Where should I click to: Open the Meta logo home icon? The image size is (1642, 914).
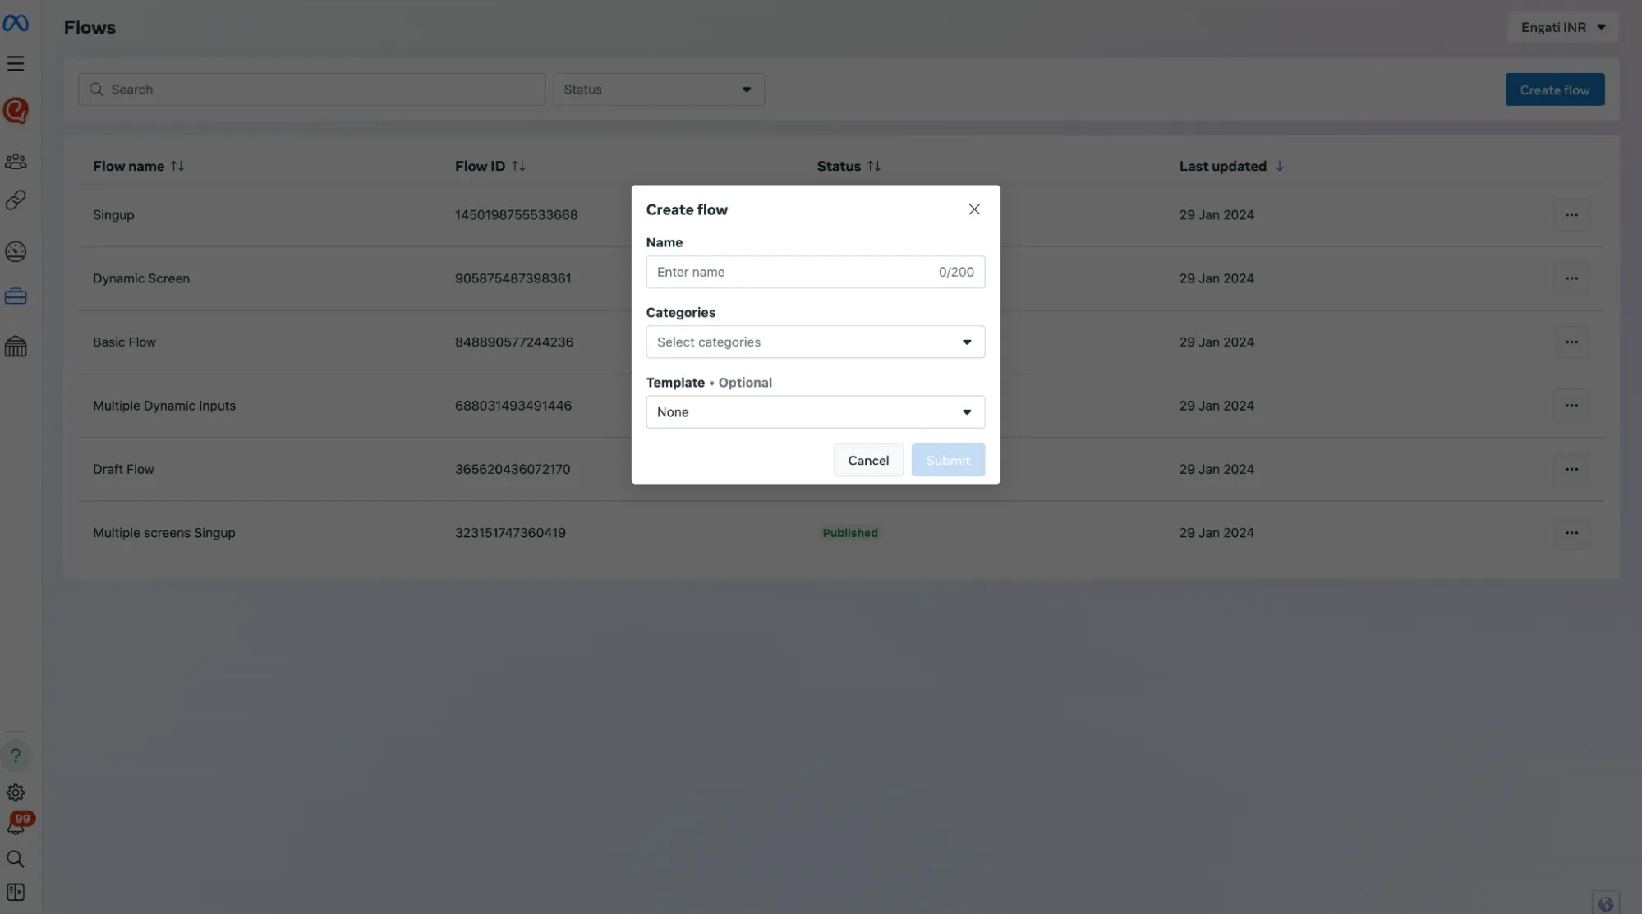coord(16,24)
